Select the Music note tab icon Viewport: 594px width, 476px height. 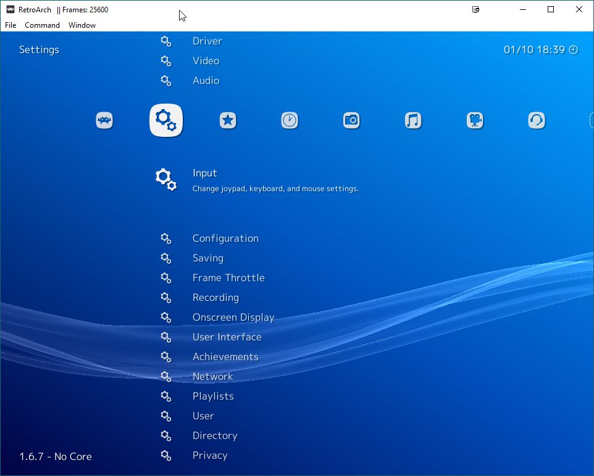click(412, 120)
